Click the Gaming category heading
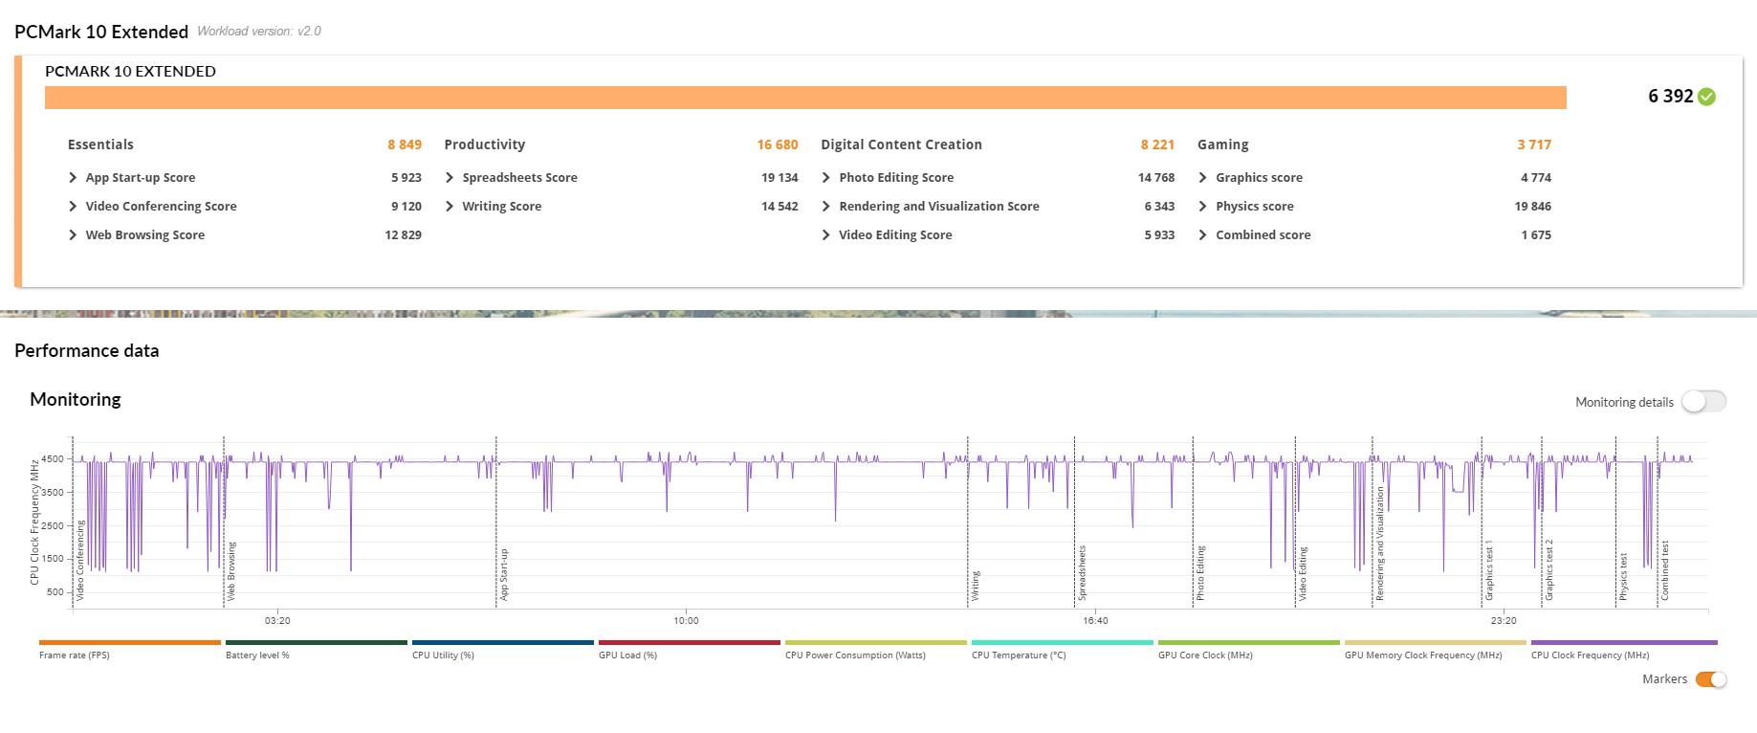This screenshot has width=1757, height=733. [x=1223, y=144]
